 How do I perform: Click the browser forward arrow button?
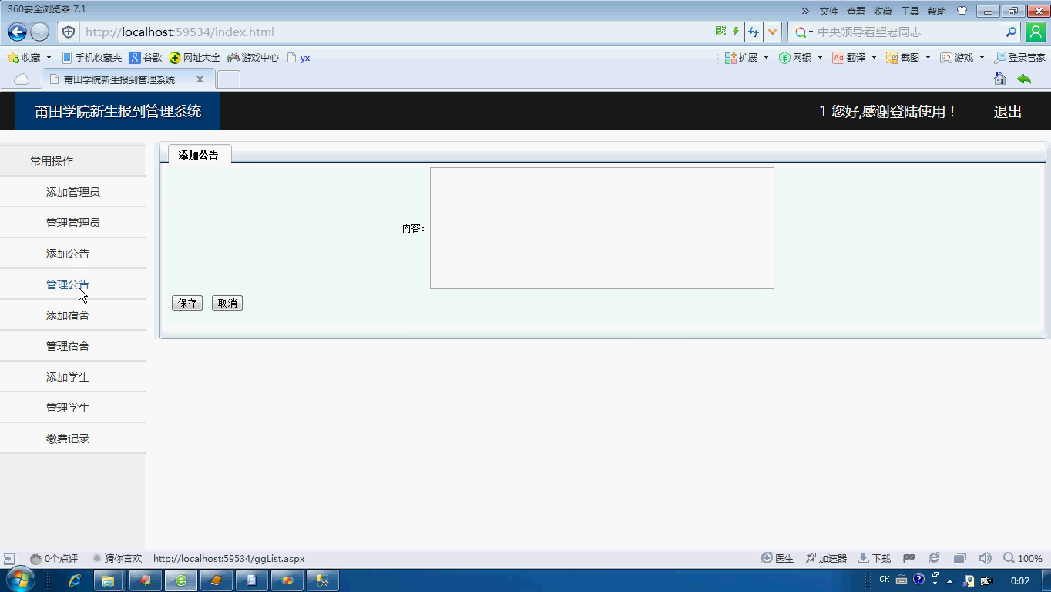tap(39, 32)
